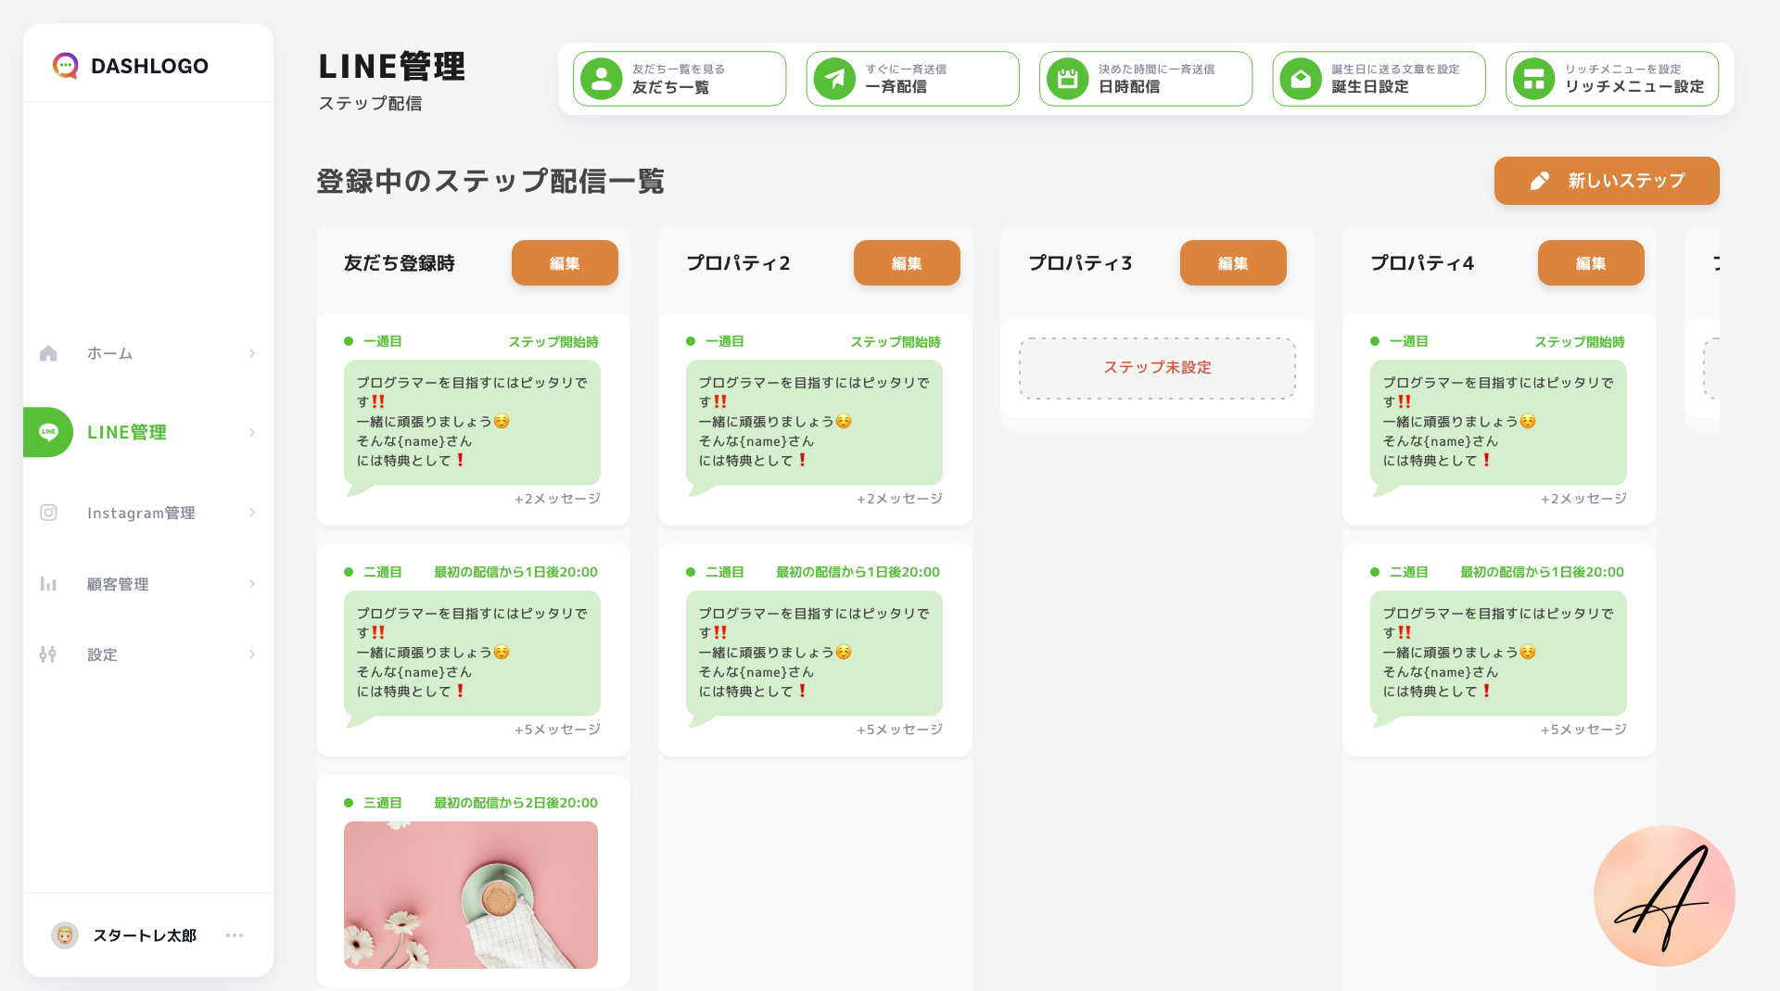Click the Instagram icon in sidebar
1780x991 pixels.
click(48, 513)
